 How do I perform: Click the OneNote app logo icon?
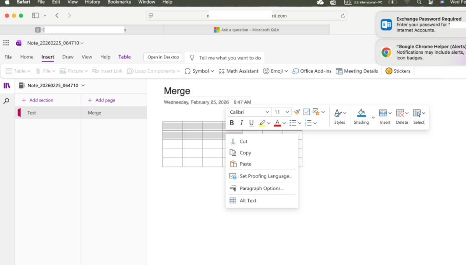(19, 43)
